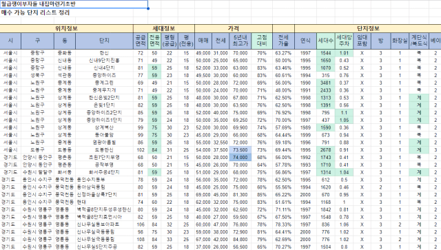Click the 67,800 peak price cell
The image size is (441, 250).
[240, 98]
